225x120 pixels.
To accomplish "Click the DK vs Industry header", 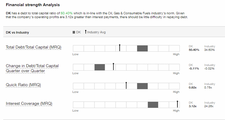I will (17, 32).
